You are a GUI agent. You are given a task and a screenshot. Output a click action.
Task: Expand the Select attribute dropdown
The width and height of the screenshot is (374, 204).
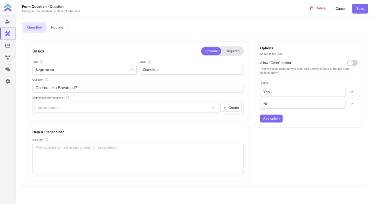(x=126, y=108)
